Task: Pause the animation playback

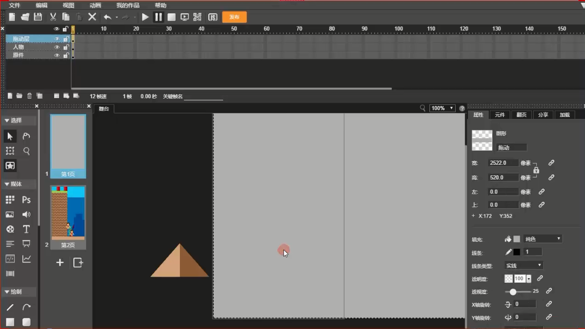Action: [158, 17]
